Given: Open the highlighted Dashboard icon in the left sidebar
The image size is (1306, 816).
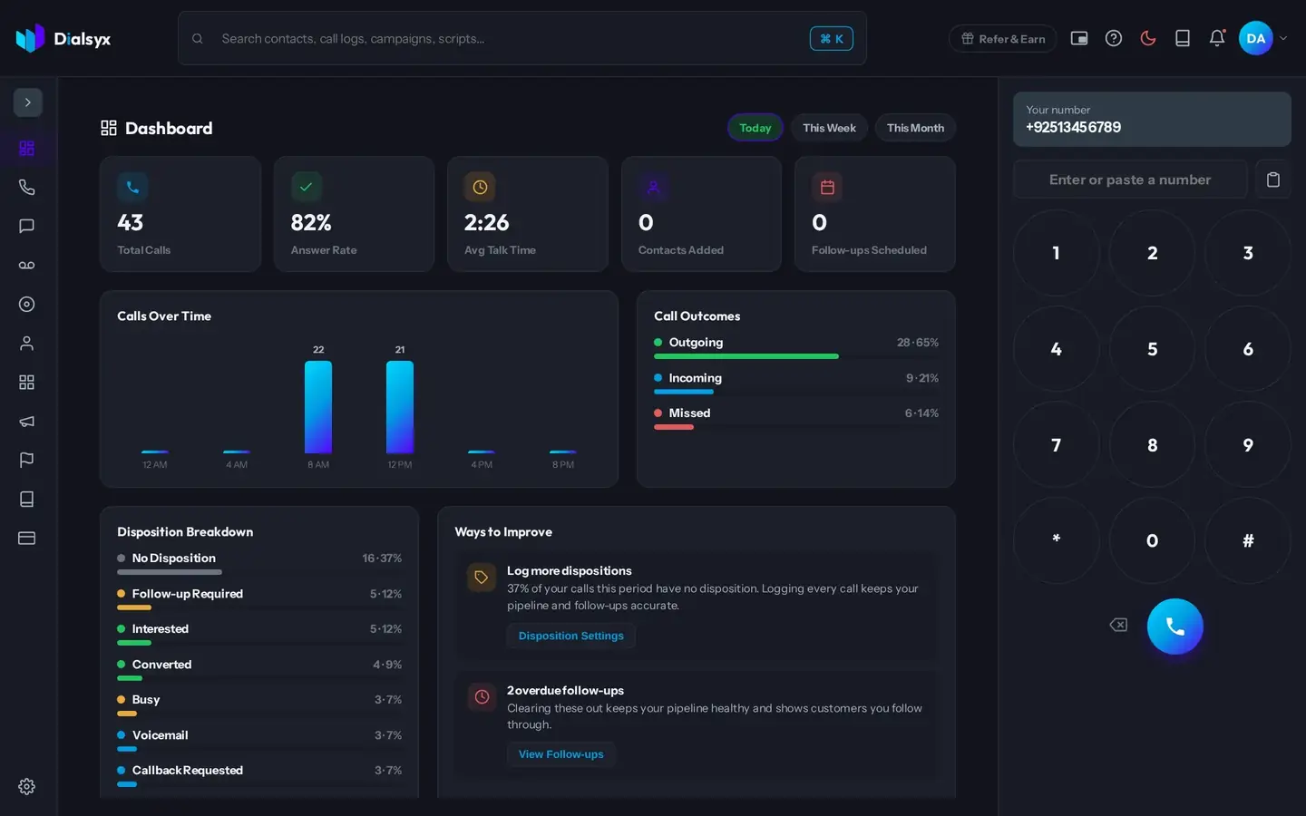Looking at the screenshot, I should 27,148.
